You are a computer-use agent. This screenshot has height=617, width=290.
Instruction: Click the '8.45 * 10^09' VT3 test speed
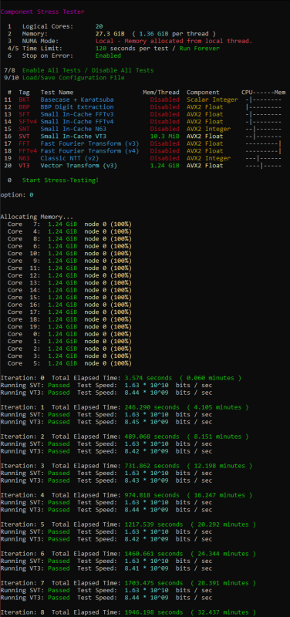coord(147,422)
